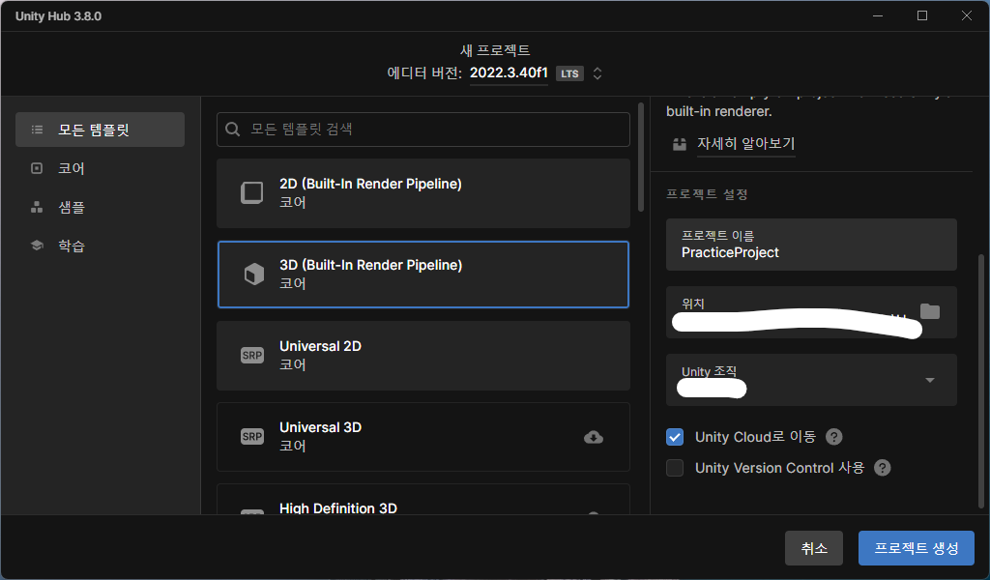The width and height of the screenshot is (990, 580).
Task: Maximize the Unity Hub window
Action: [x=922, y=15]
